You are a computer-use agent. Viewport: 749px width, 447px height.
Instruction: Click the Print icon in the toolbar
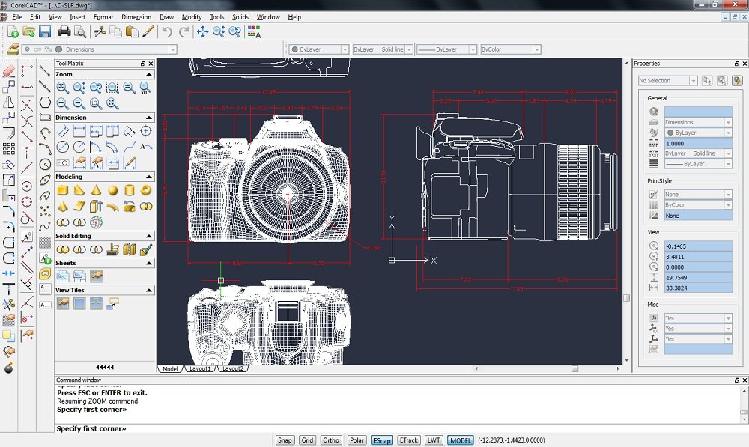(64, 31)
